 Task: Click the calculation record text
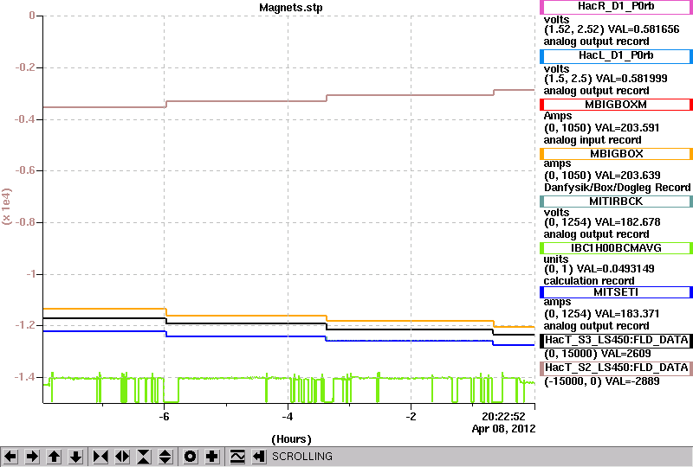click(x=589, y=281)
